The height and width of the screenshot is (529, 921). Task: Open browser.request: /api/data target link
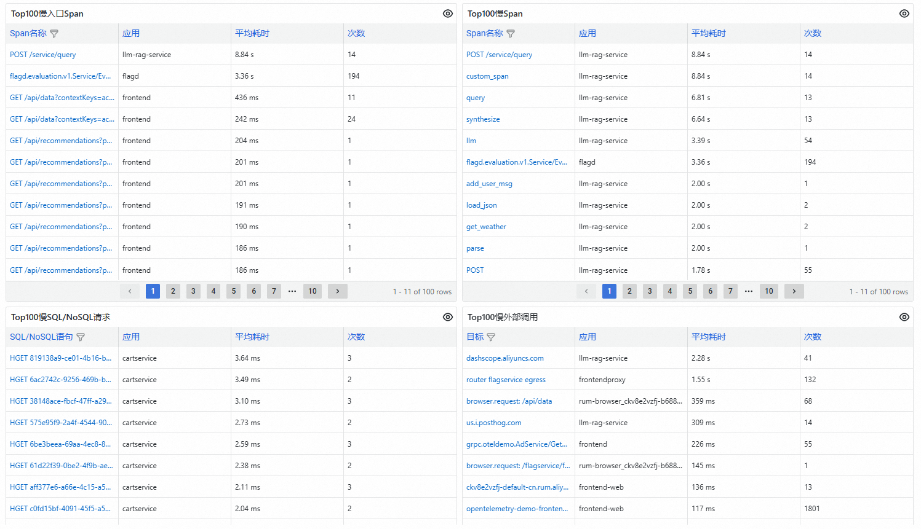[x=509, y=401]
